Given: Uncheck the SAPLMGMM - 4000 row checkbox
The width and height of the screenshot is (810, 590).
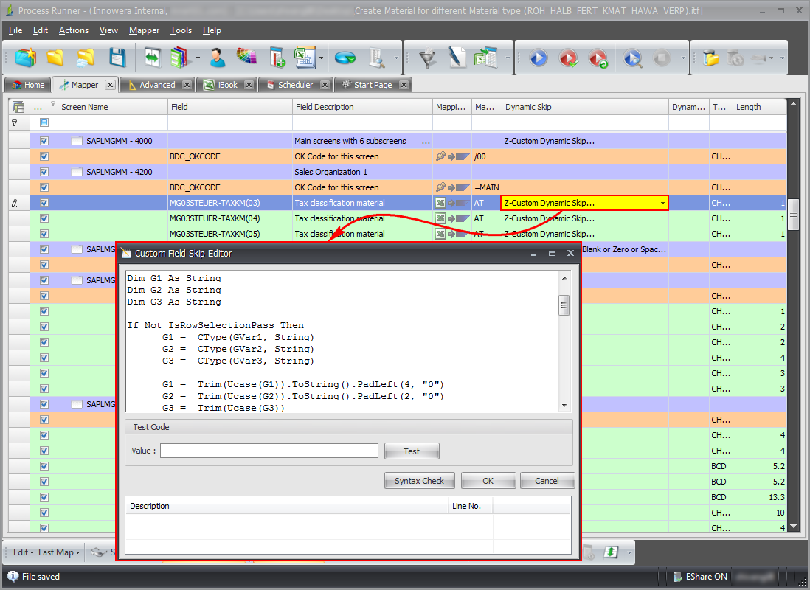Looking at the screenshot, I should (x=44, y=141).
